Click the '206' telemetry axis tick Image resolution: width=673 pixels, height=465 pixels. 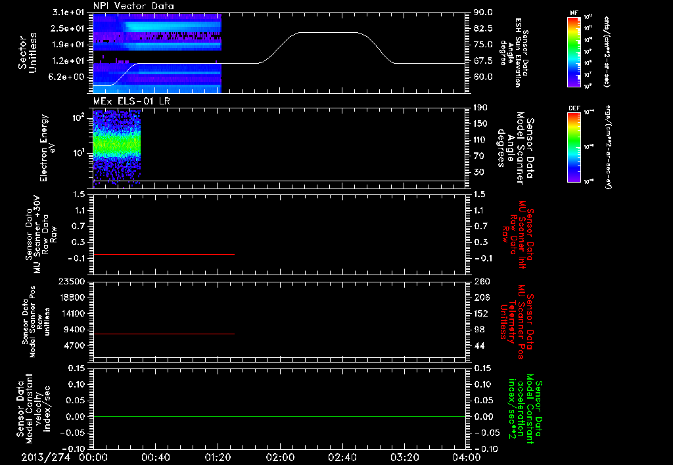(x=482, y=298)
